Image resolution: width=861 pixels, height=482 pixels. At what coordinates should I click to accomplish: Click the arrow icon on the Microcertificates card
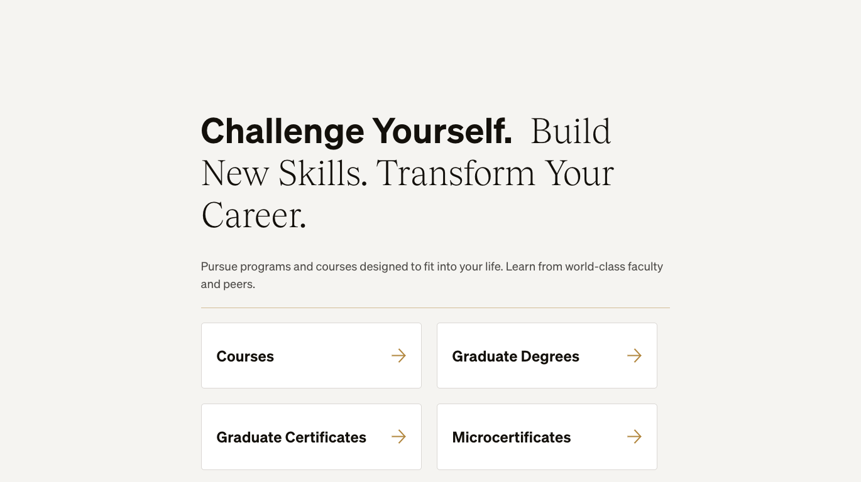[634, 437]
